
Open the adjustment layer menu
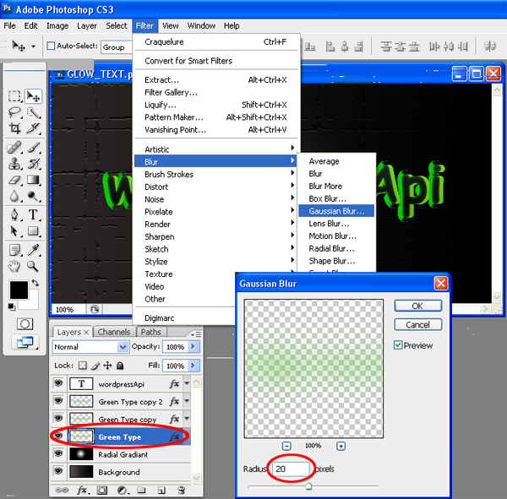(123, 491)
